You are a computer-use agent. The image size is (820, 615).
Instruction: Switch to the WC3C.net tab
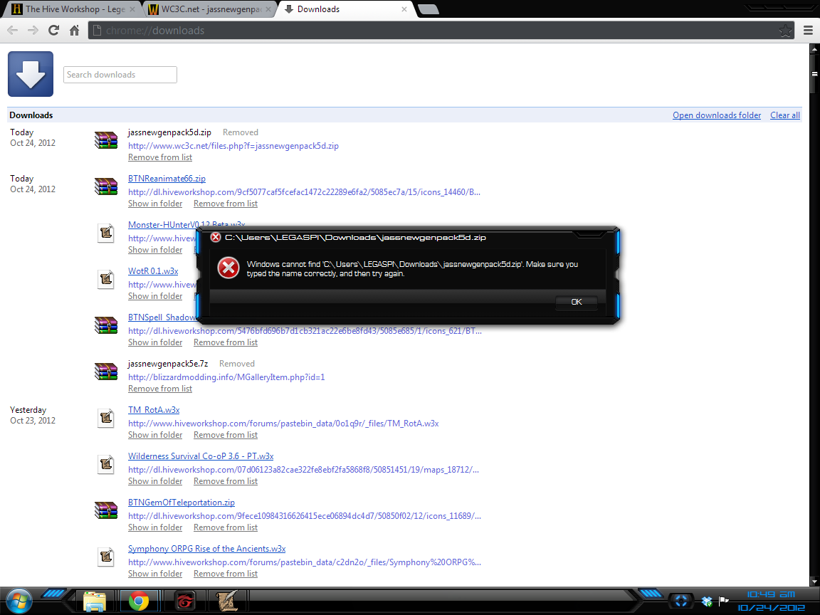click(210, 9)
